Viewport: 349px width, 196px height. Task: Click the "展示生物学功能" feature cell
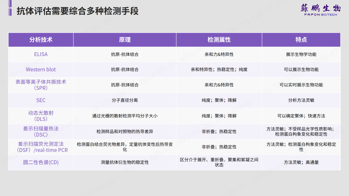click(301, 54)
